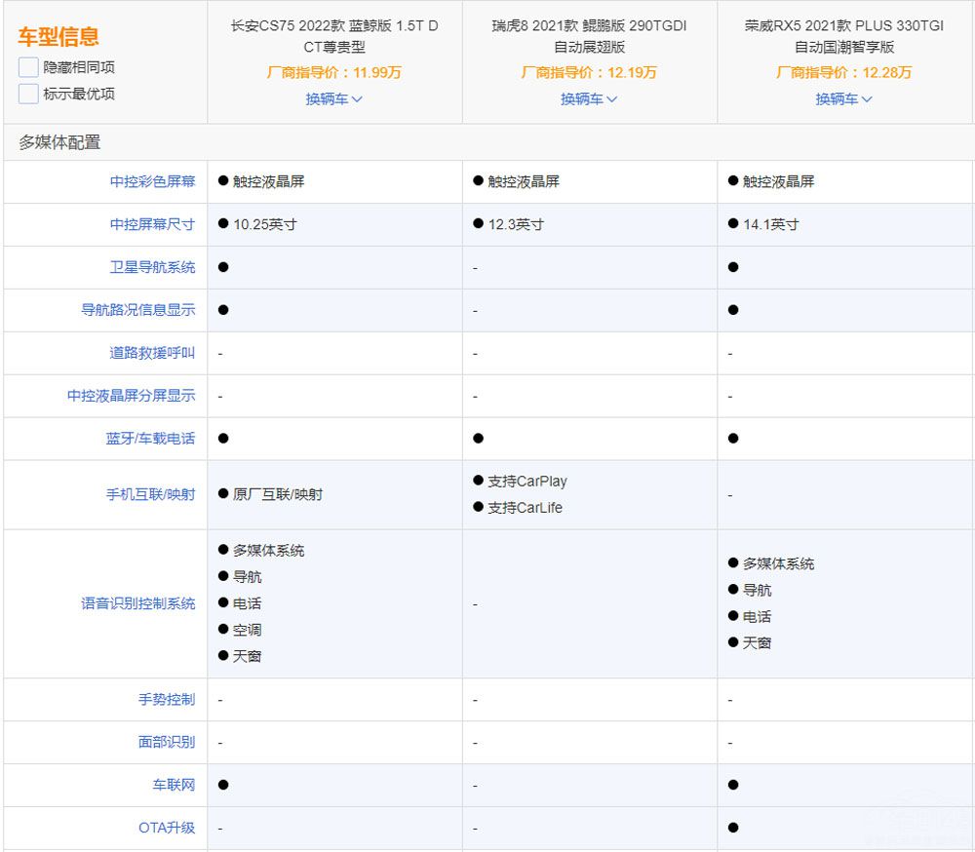Click the 手势控制 parameter link
The image size is (975, 852).
166,699
